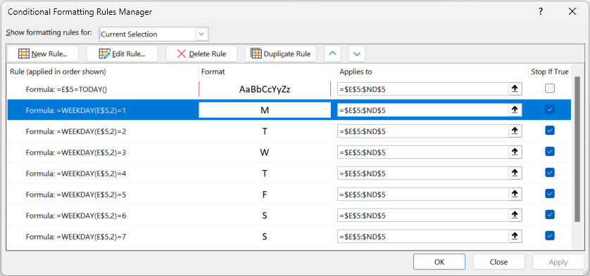
Task: Enable Stop If True for TODAY() rule
Action: click(550, 88)
